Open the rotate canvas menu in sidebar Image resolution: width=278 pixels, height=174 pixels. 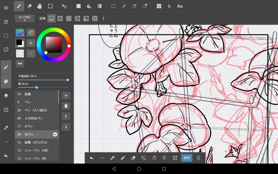[x=6, y=49]
